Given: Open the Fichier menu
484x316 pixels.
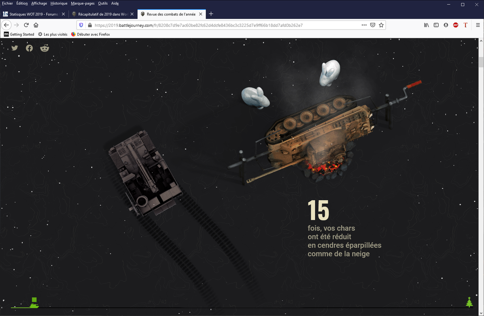Looking at the screenshot, I should [8, 3].
